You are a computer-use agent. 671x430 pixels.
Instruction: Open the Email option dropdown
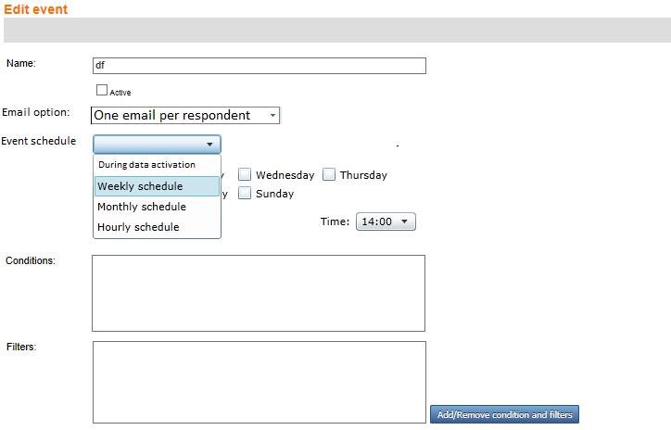click(x=185, y=116)
